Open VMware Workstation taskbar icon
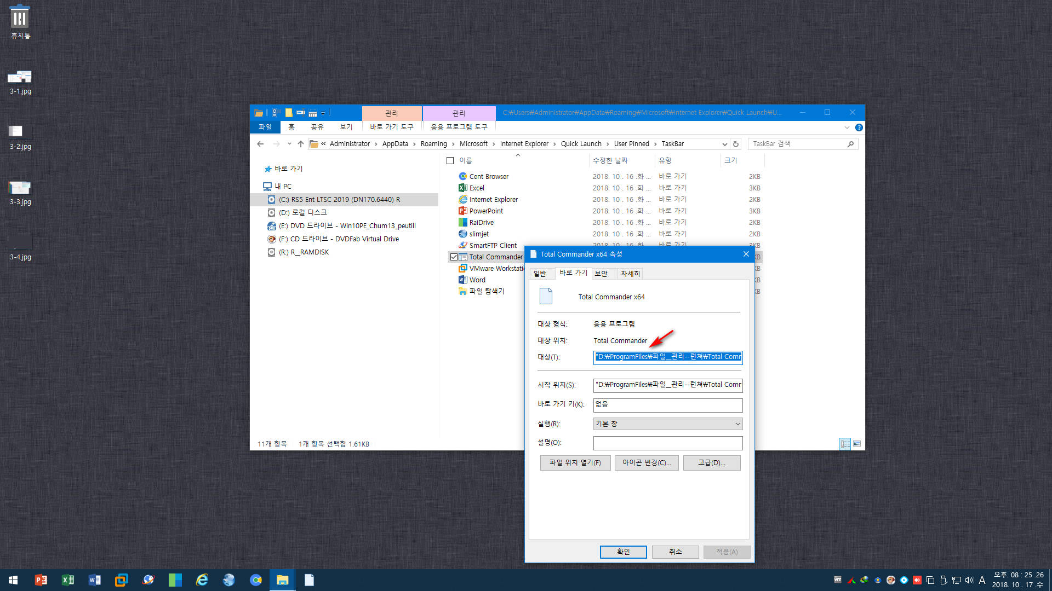The width and height of the screenshot is (1052, 591). pos(121,580)
